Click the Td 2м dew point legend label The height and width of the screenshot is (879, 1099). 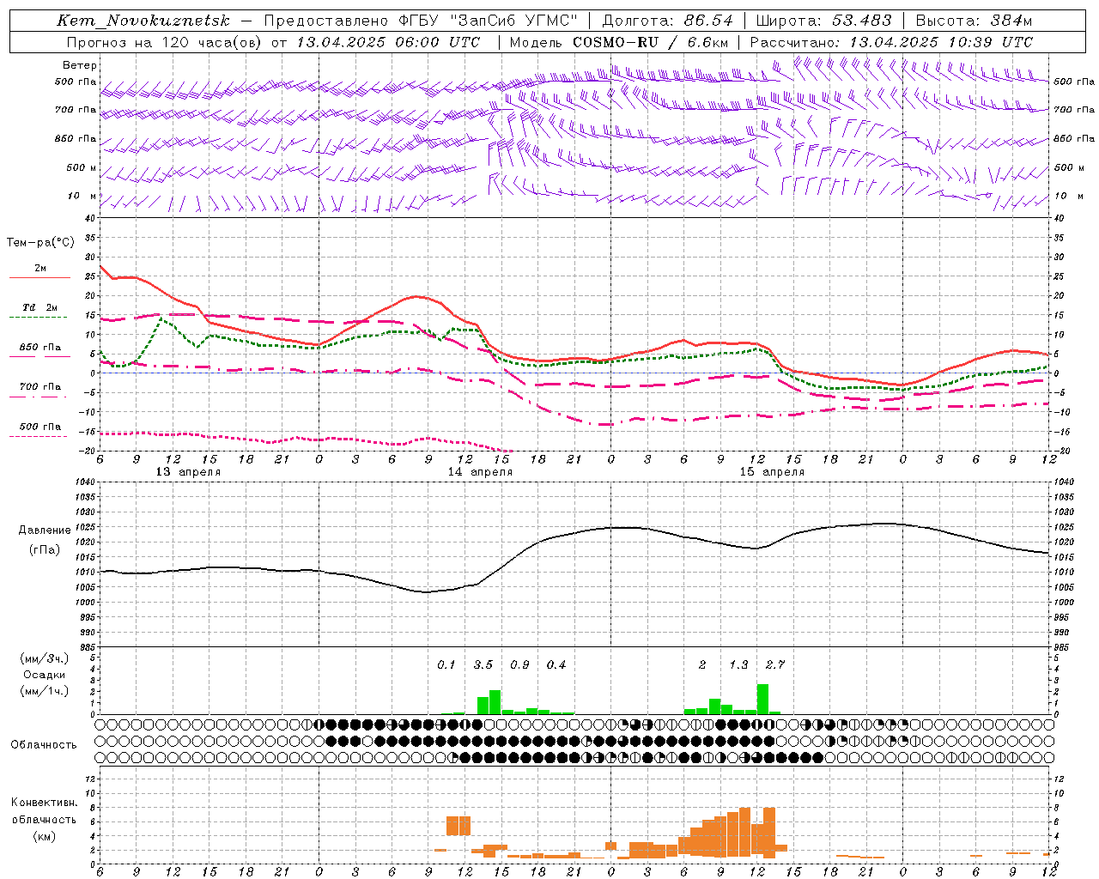click(39, 307)
